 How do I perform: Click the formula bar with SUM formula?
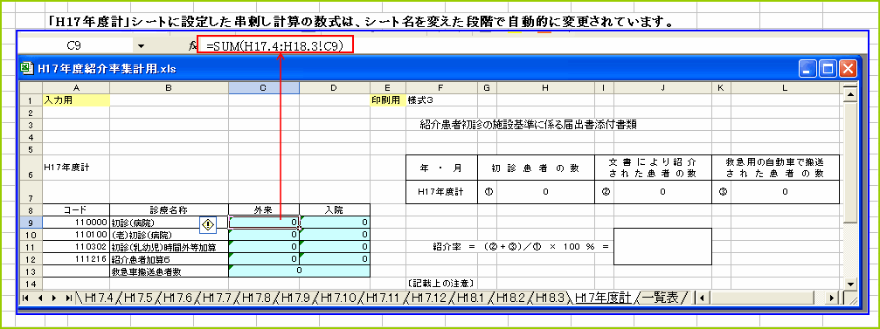click(275, 45)
